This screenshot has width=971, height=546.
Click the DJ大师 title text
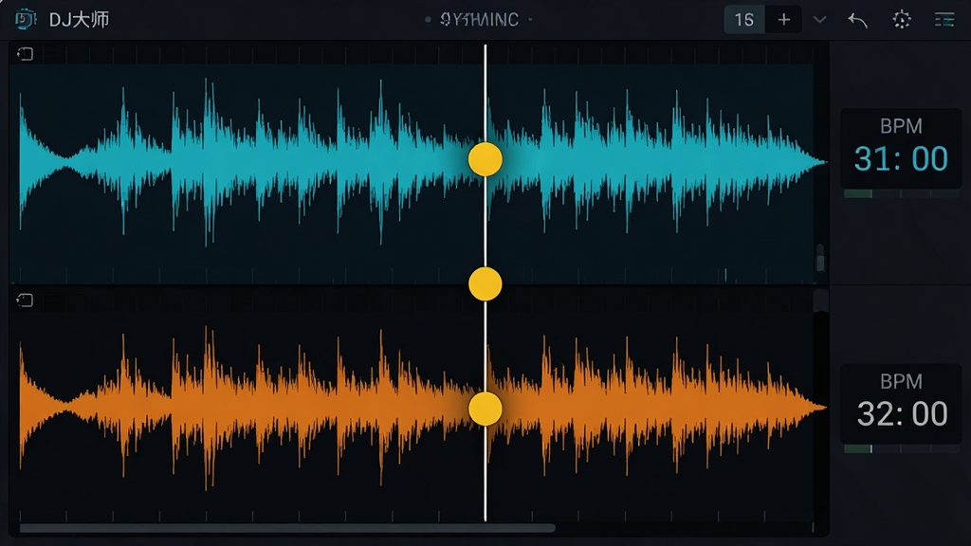coord(79,20)
